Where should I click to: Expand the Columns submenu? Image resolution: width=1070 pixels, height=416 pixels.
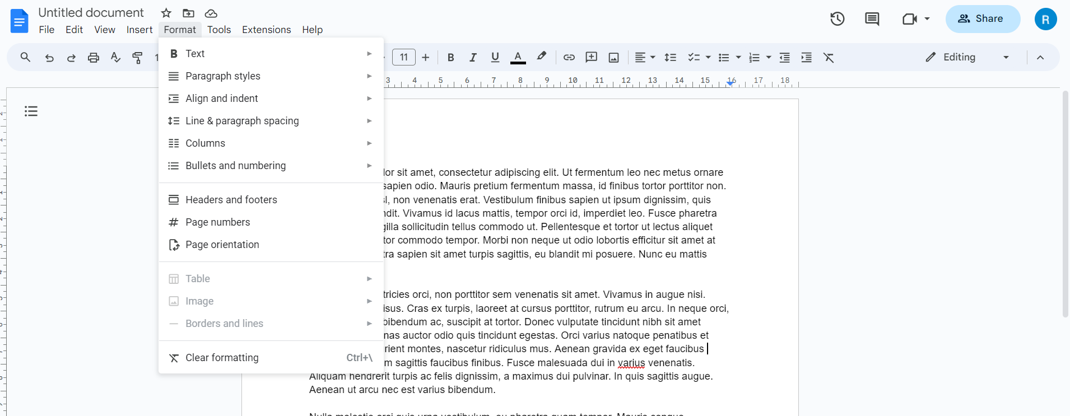(x=271, y=143)
